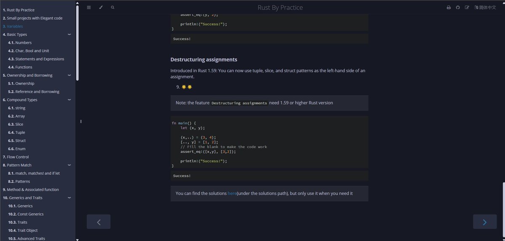Click sidebar scroll down arrow

click(77, 239)
